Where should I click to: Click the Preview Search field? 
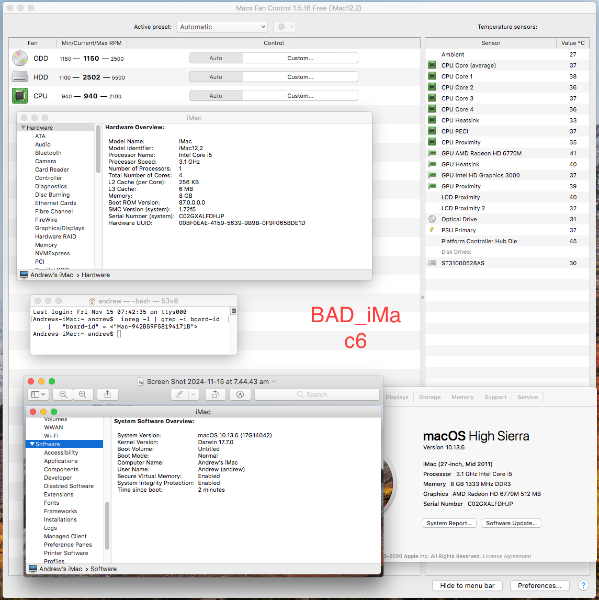317,394
